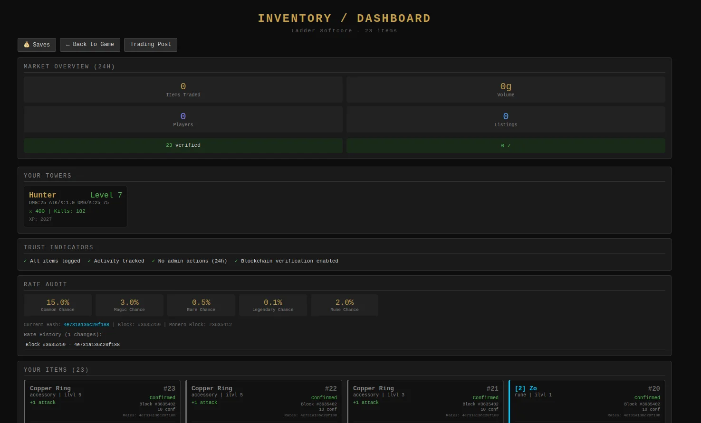
Task: Click the Rune Chance rate box
Action: pos(345,305)
